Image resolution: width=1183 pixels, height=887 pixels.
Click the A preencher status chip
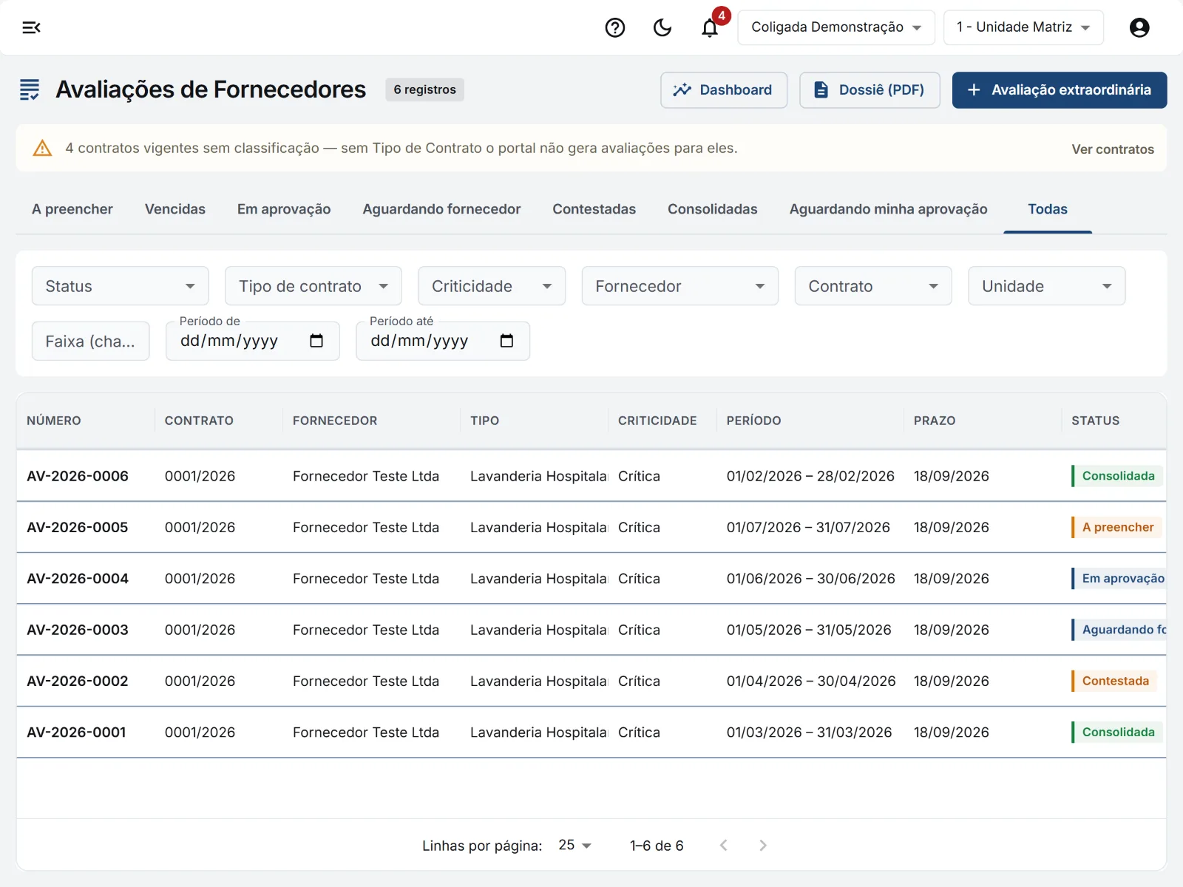click(x=1116, y=527)
